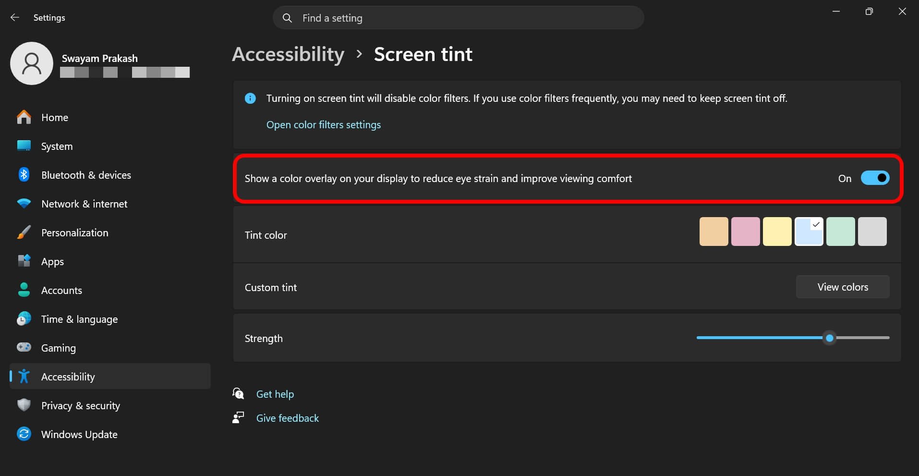Click the back arrow icon
Image resolution: width=919 pixels, height=476 pixels.
(15, 17)
